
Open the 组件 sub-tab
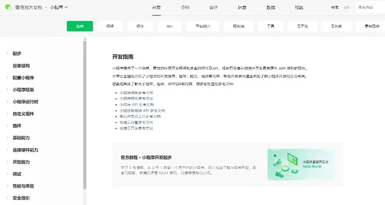click(x=140, y=26)
